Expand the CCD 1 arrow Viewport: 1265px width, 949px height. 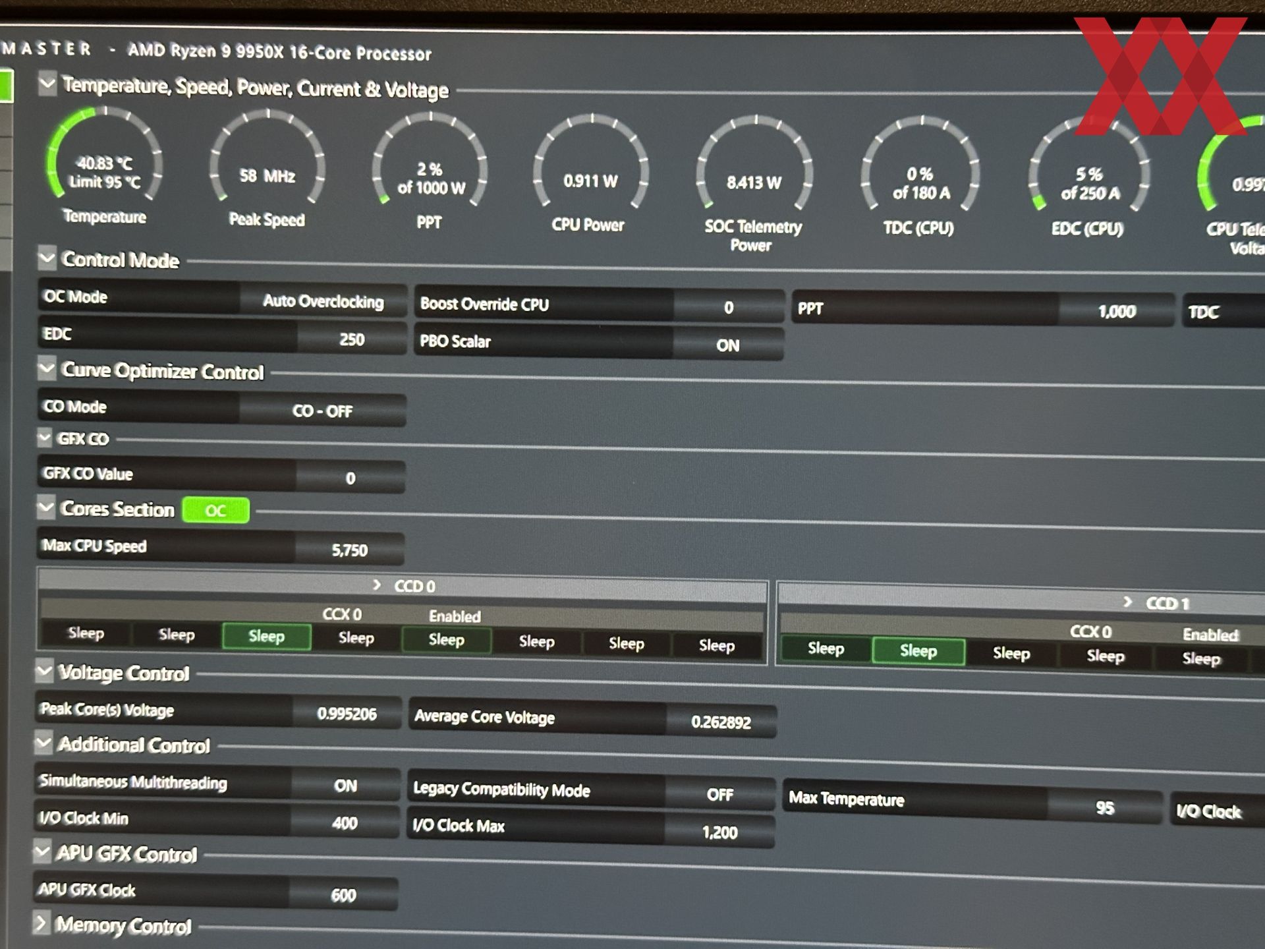(1127, 602)
